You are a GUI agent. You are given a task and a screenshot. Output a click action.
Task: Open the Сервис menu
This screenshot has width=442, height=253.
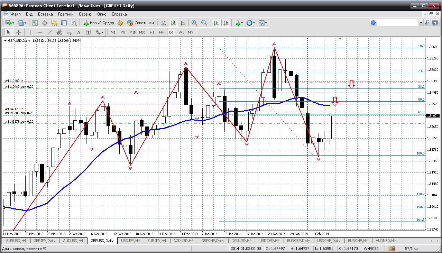click(85, 14)
